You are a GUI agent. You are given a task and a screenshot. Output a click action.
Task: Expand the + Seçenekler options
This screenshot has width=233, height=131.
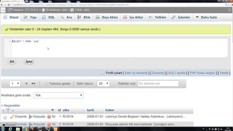[11, 106]
